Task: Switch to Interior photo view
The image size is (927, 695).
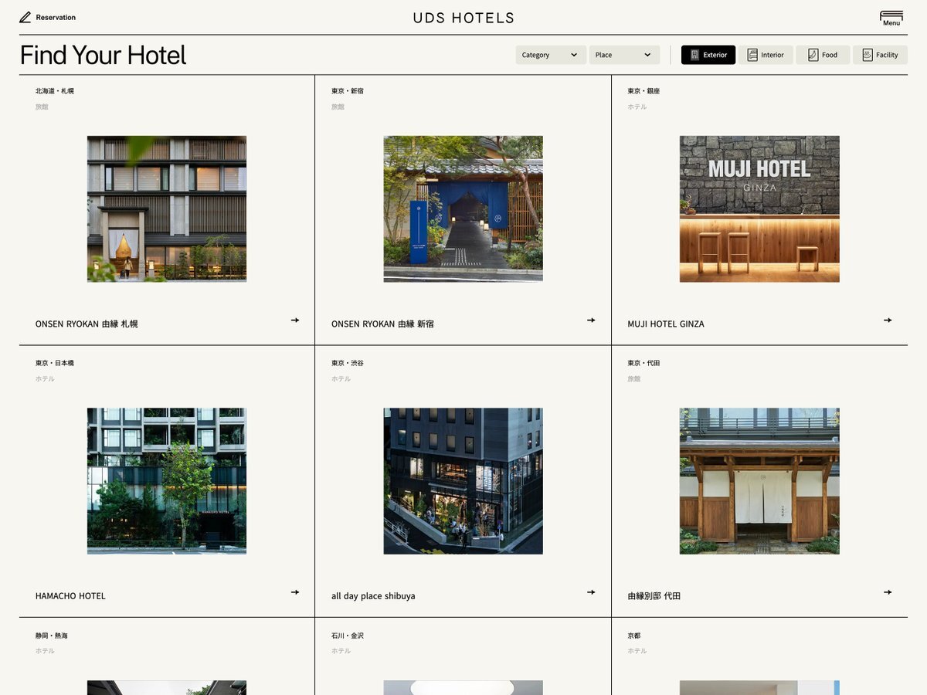Action: (x=766, y=55)
